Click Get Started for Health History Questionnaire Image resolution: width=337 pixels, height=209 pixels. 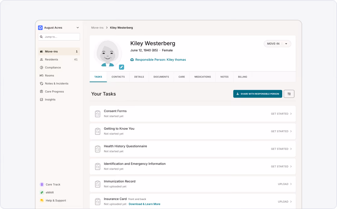[x=281, y=149]
